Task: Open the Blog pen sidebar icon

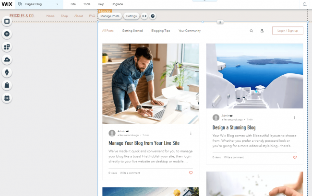Action: point(7,72)
